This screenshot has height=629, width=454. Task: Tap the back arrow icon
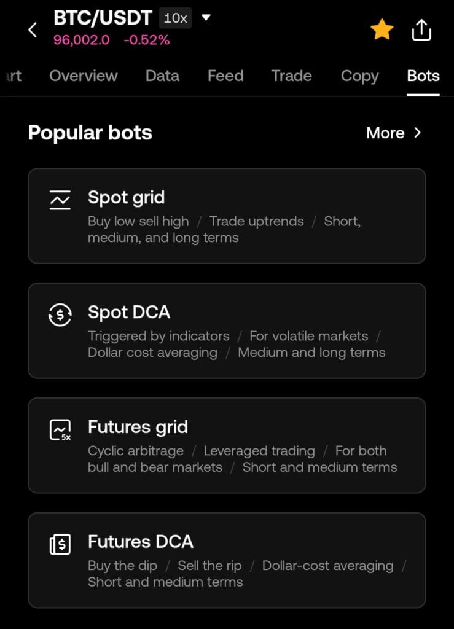[x=33, y=29]
